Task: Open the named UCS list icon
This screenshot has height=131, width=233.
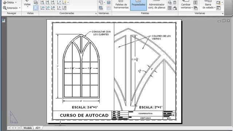Action: tap(64, 8)
